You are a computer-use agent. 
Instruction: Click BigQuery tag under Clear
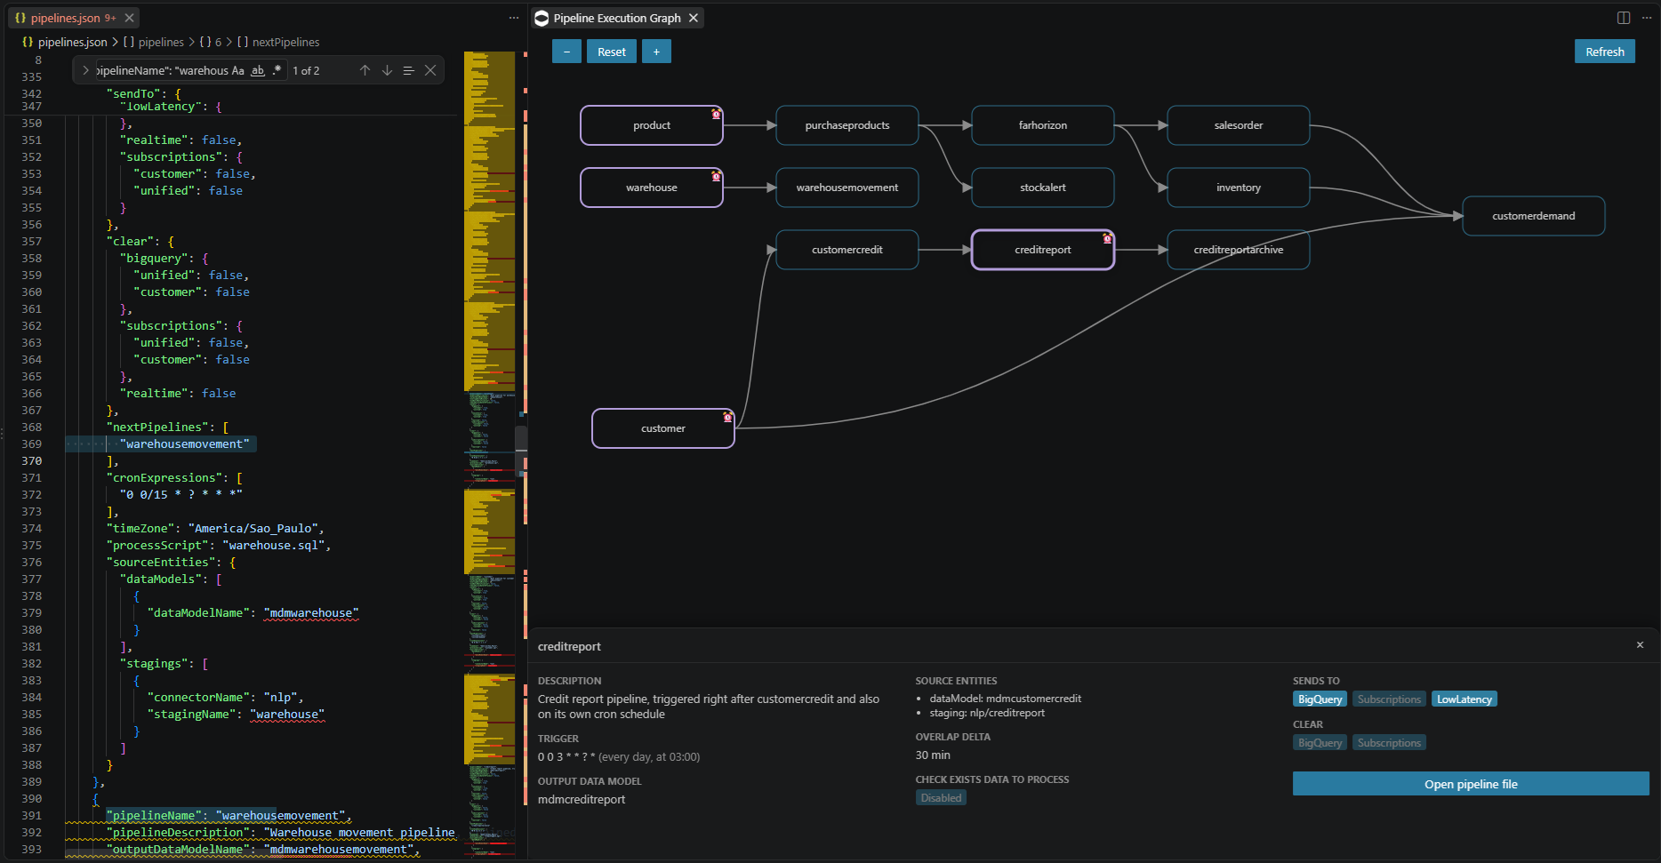pos(1320,743)
